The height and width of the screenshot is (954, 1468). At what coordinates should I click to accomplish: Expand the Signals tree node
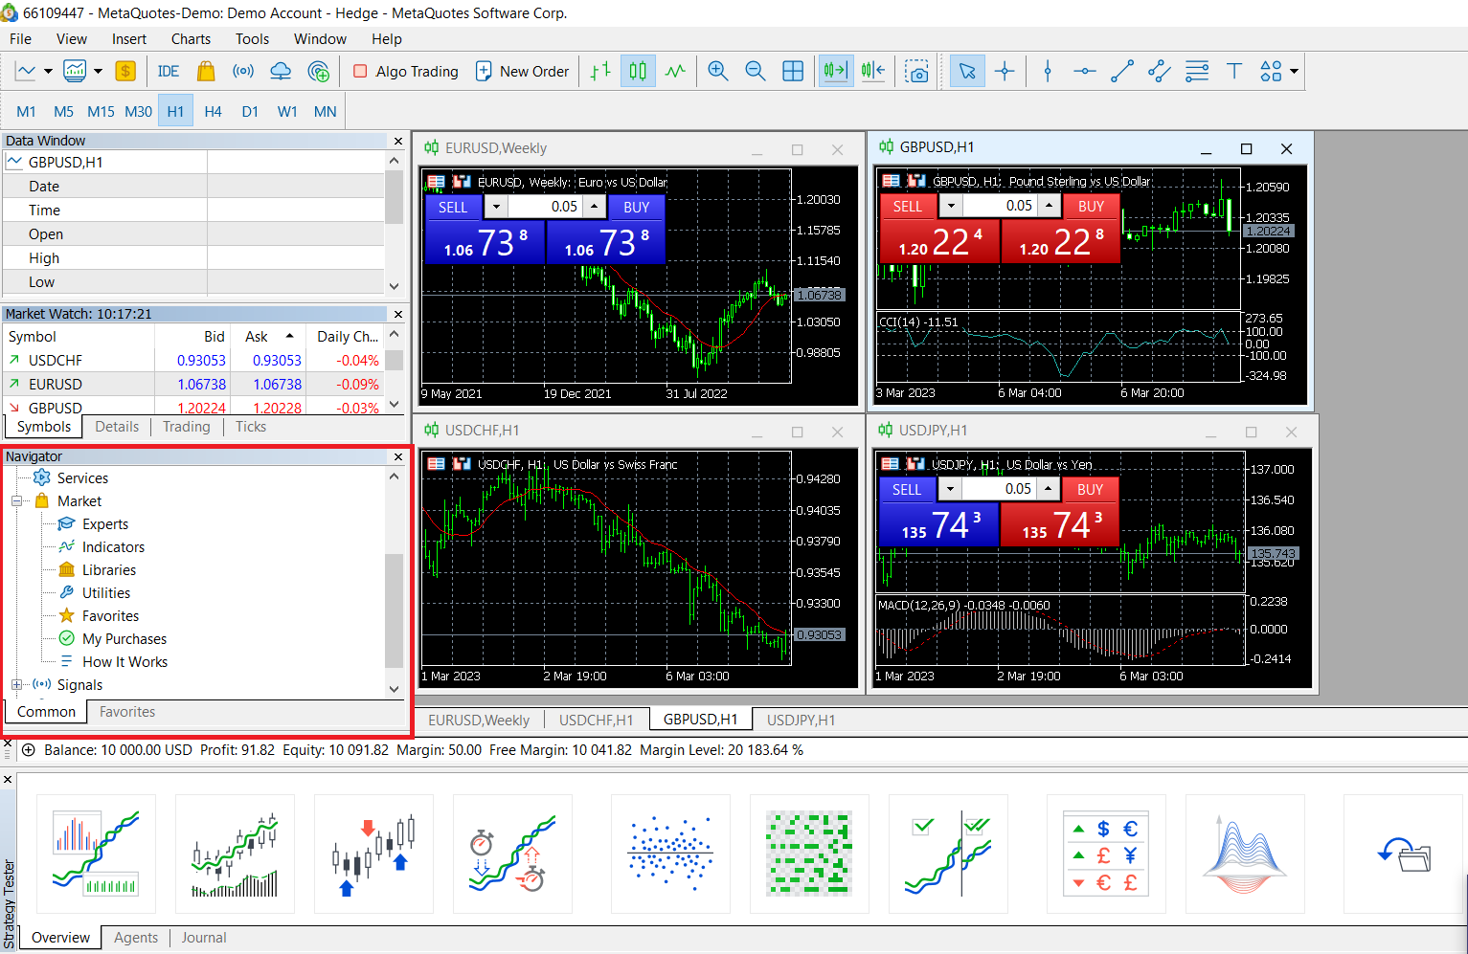(16, 685)
